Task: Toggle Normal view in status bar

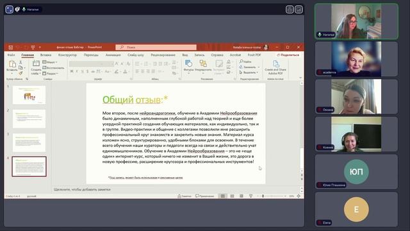Action: point(223,196)
